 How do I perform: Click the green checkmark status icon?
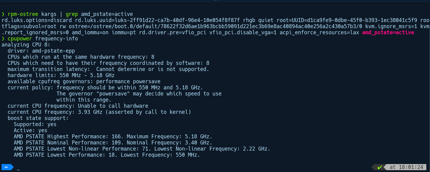(x=380, y=167)
